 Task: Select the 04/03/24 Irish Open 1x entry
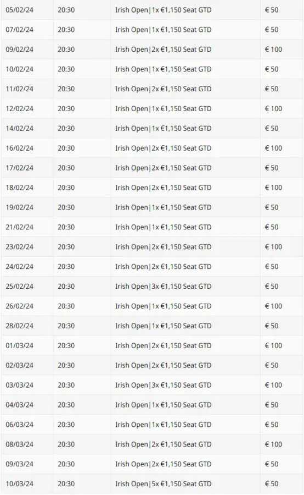click(x=163, y=405)
